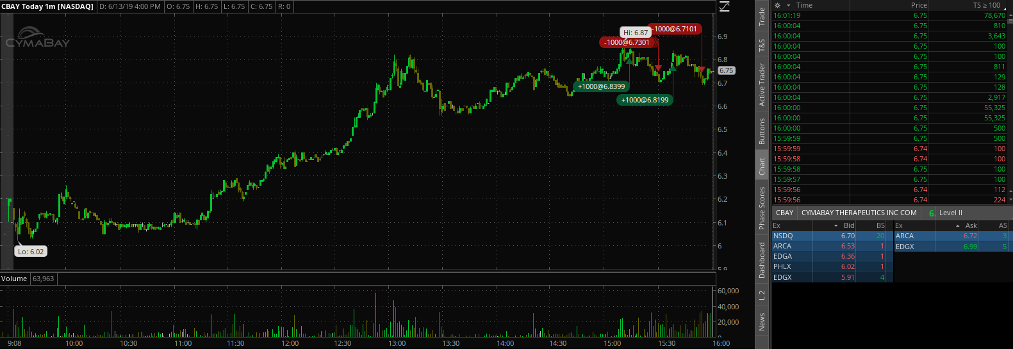The height and width of the screenshot is (349, 1013).
Task: Switch to the Trade side tab
Action: coord(762,17)
